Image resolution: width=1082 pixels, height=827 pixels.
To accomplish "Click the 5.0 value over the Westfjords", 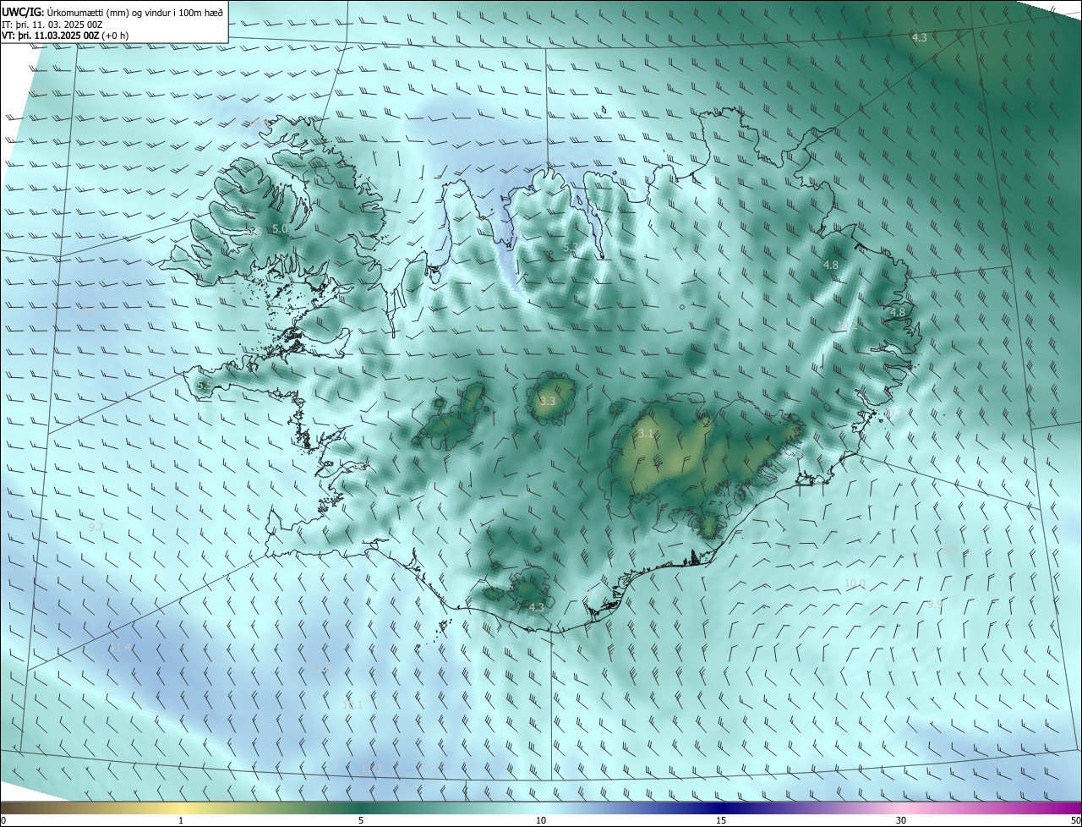I will (x=281, y=229).
